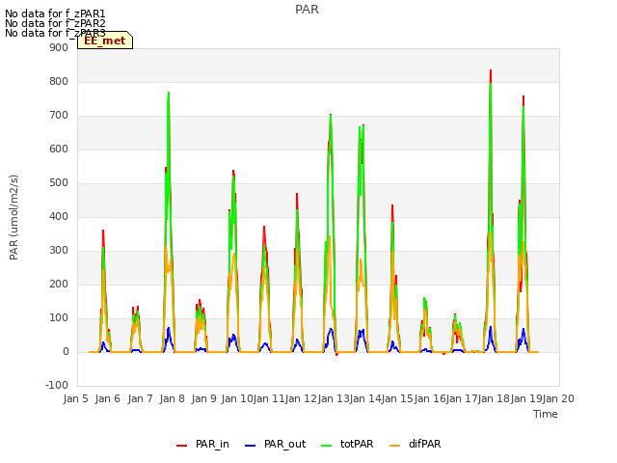Click the Jan 5 x-axis tick label

[x=76, y=398]
